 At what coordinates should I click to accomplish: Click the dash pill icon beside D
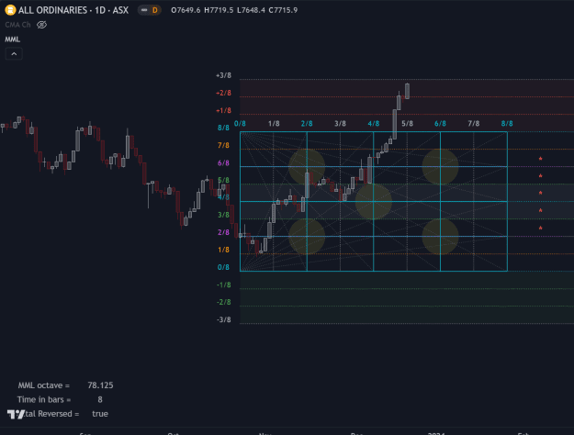[144, 10]
